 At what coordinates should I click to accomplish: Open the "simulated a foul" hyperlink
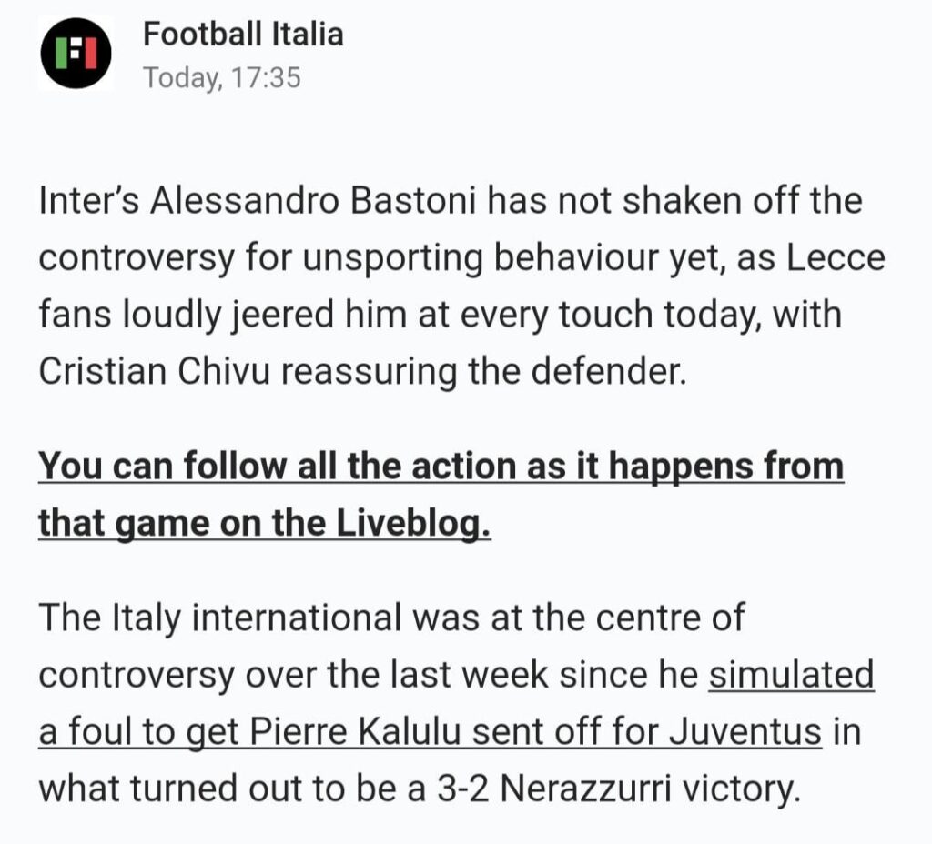point(790,676)
